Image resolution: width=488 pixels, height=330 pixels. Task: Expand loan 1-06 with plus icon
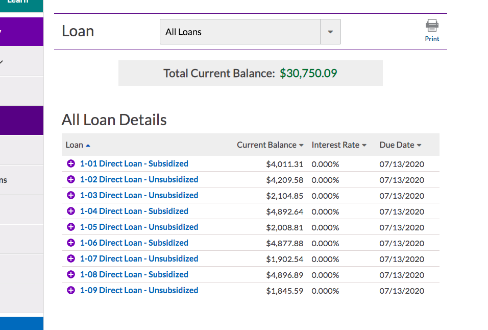[71, 243]
